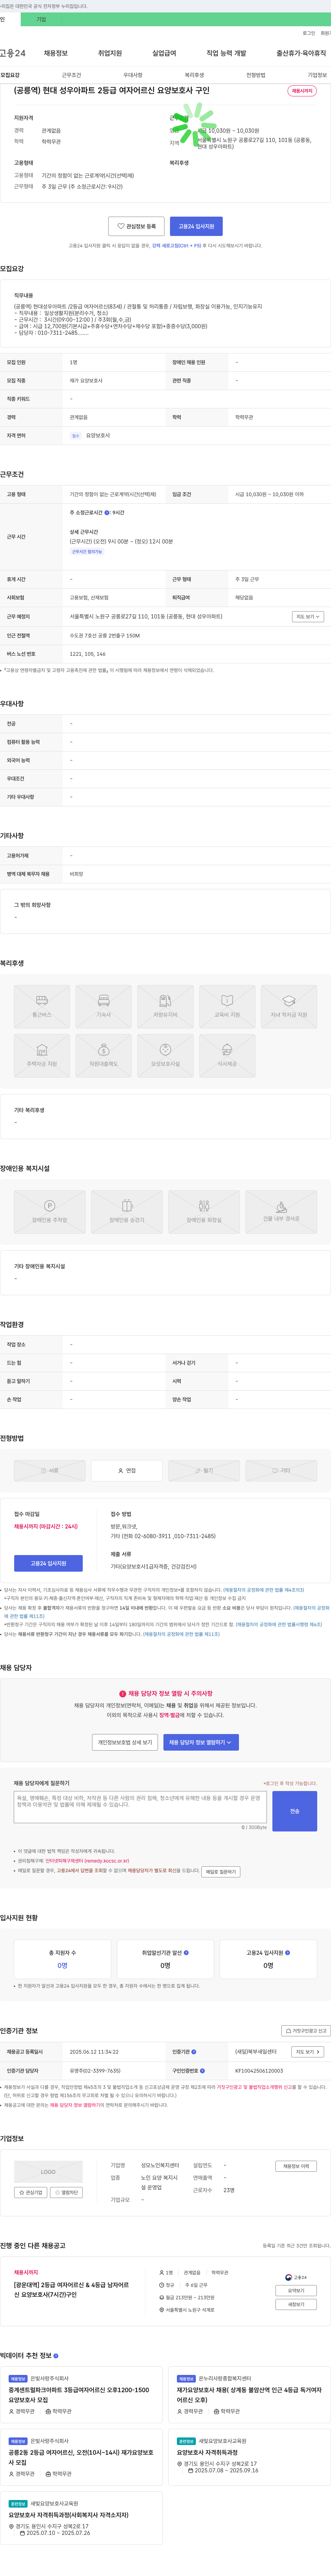The height and width of the screenshot is (2576, 331).
Task: Click 관심기업 star button
Action: (31, 2192)
